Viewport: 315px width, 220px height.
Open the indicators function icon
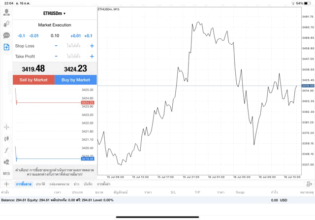point(6,150)
